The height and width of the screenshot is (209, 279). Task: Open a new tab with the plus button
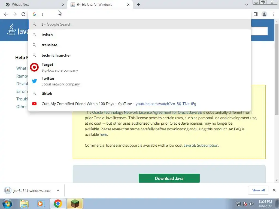coord(139,5)
